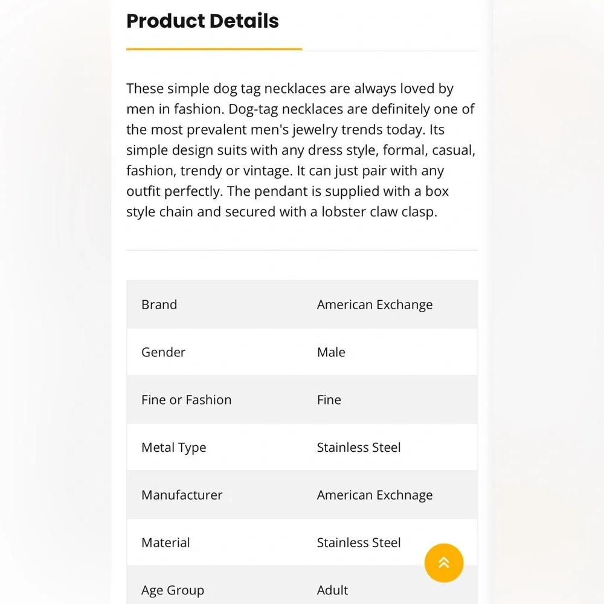Click Stainless Steel in Metal Type row
604x604 pixels.
pyautogui.click(x=359, y=447)
